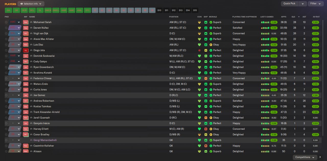Click Wataru Endo's Vac status icon
Image resolution: width=327 pixels, height=161 pixels.
(x=26, y=84)
